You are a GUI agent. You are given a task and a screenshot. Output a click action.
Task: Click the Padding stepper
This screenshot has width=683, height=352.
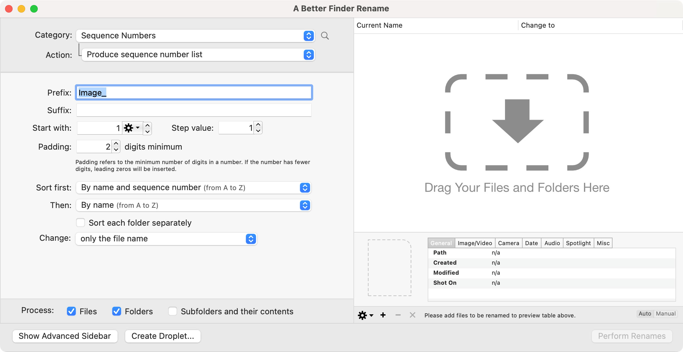[116, 146]
